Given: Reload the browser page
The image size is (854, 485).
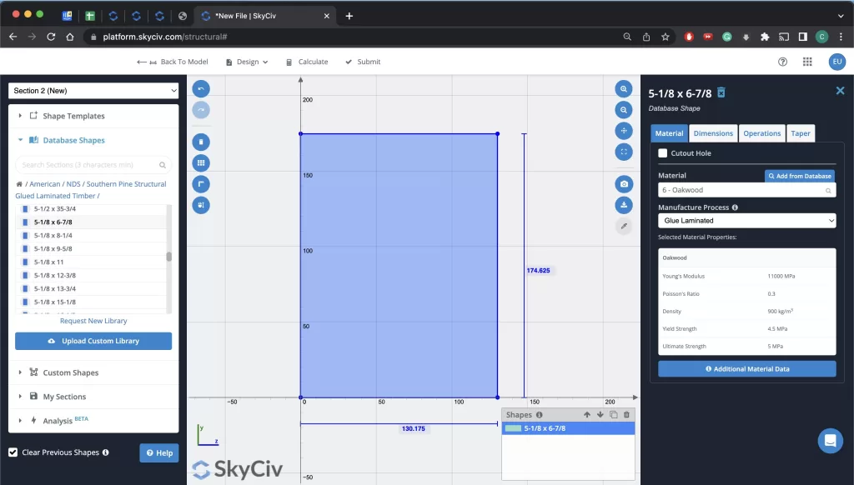Looking at the screenshot, I should [x=51, y=37].
